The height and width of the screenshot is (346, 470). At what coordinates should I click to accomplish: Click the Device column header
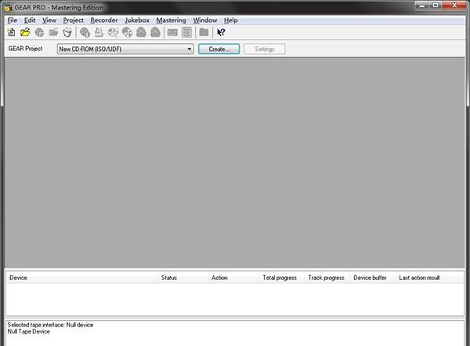82,278
